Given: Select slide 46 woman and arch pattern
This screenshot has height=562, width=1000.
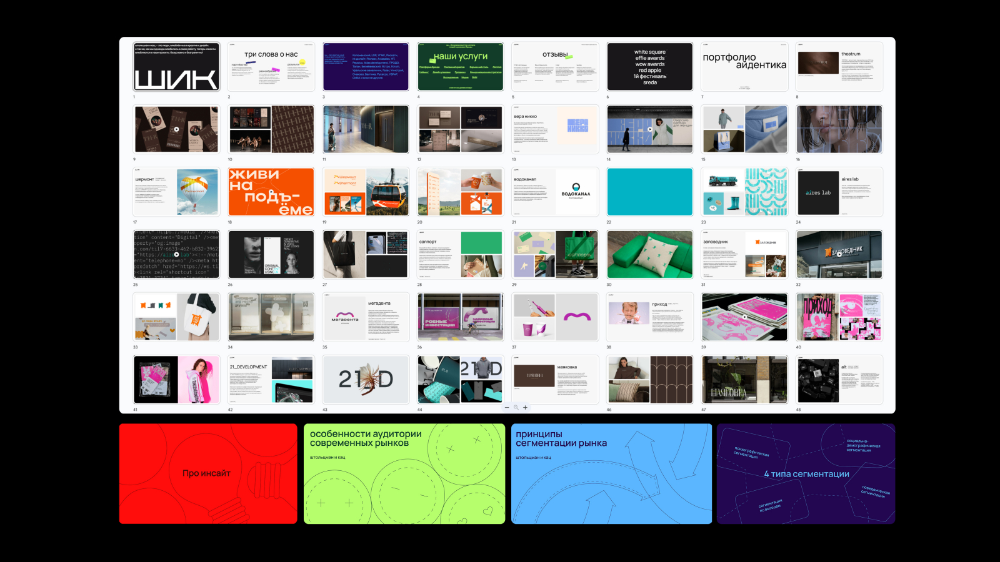Looking at the screenshot, I should 650,380.
